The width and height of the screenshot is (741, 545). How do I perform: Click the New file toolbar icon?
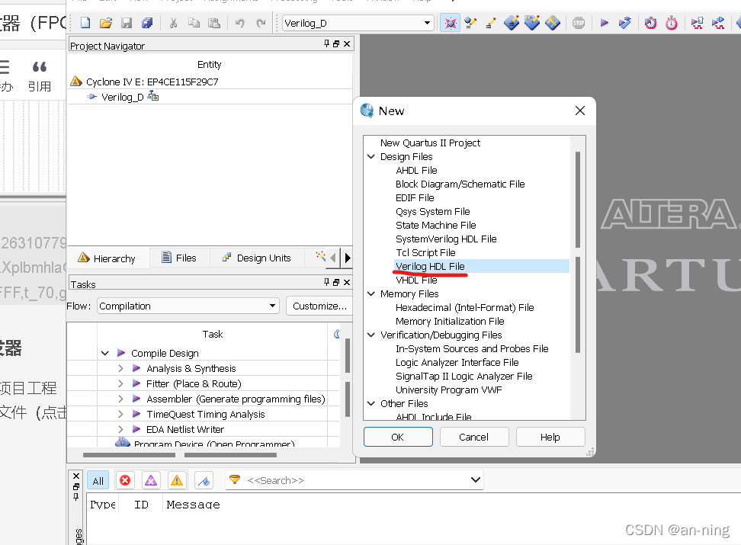tap(85, 23)
